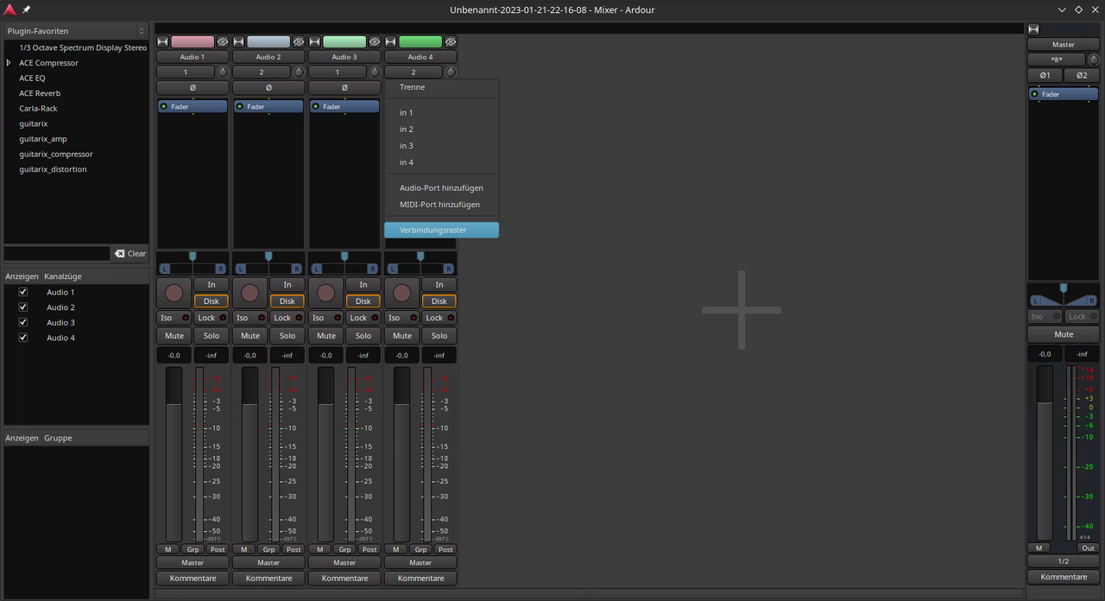This screenshot has height=601, width=1105.
Task: Open the Master output button on Audio 1
Action: (193, 563)
